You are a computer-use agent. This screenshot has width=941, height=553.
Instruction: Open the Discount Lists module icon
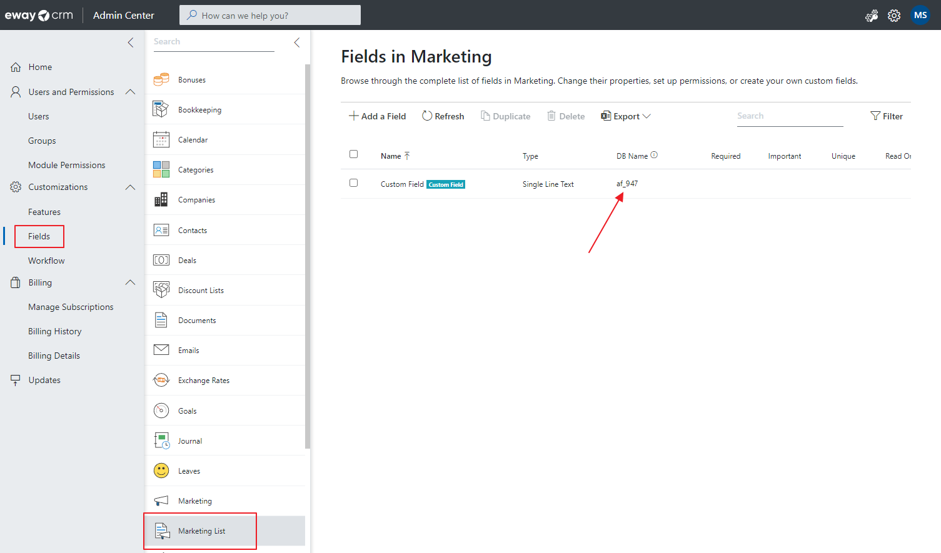coord(161,290)
